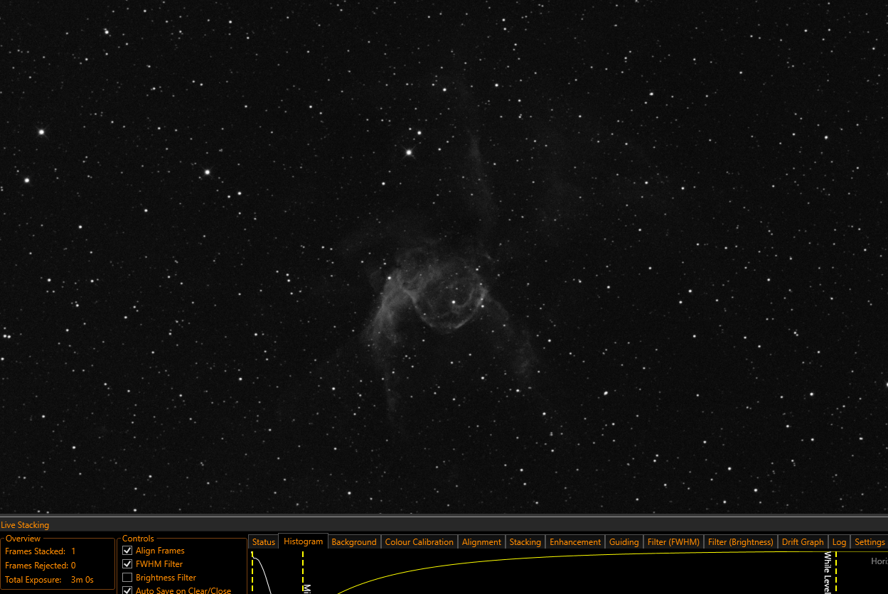Select the Histogram tab
Image resolution: width=888 pixels, height=594 pixels.
pyautogui.click(x=303, y=541)
